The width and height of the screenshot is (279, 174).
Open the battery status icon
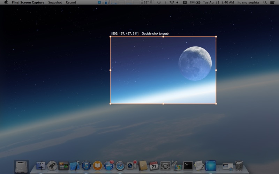pos(198,2)
